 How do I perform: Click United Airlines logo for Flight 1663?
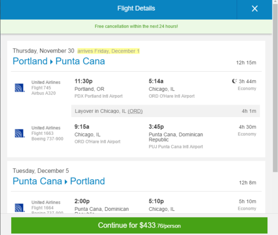click(20, 133)
